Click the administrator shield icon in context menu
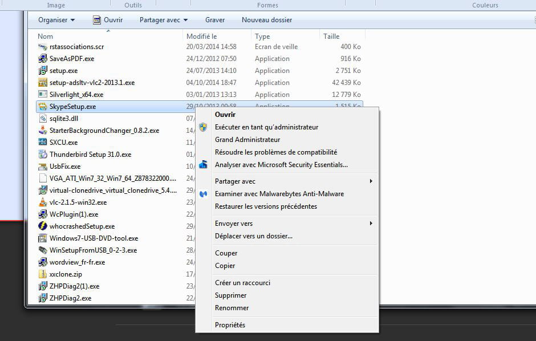The image size is (536, 341). pos(203,128)
